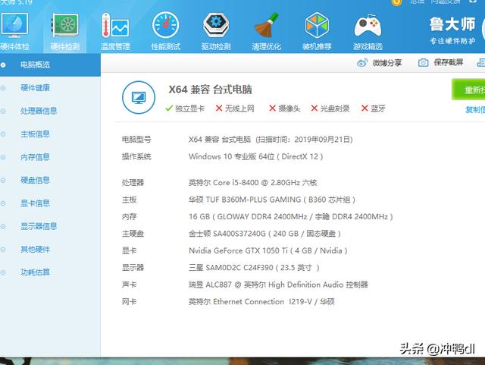The width and height of the screenshot is (485, 365).
Task: Click the 16 GB GLOWAY DDR4 memory value
Action: [x=291, y=216]
